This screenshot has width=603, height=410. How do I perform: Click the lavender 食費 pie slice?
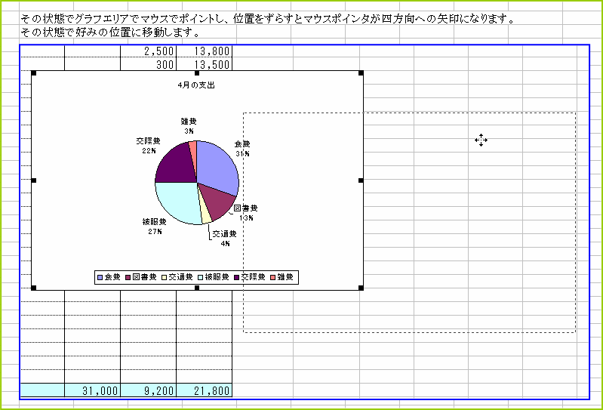pos(217,166)
